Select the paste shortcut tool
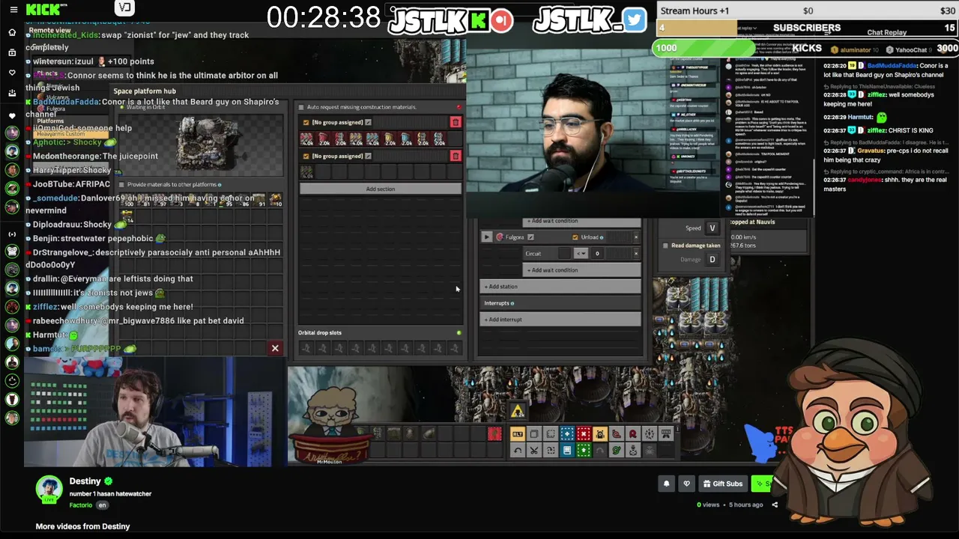This screenshot has height=539, width=959. coord(551,434)
